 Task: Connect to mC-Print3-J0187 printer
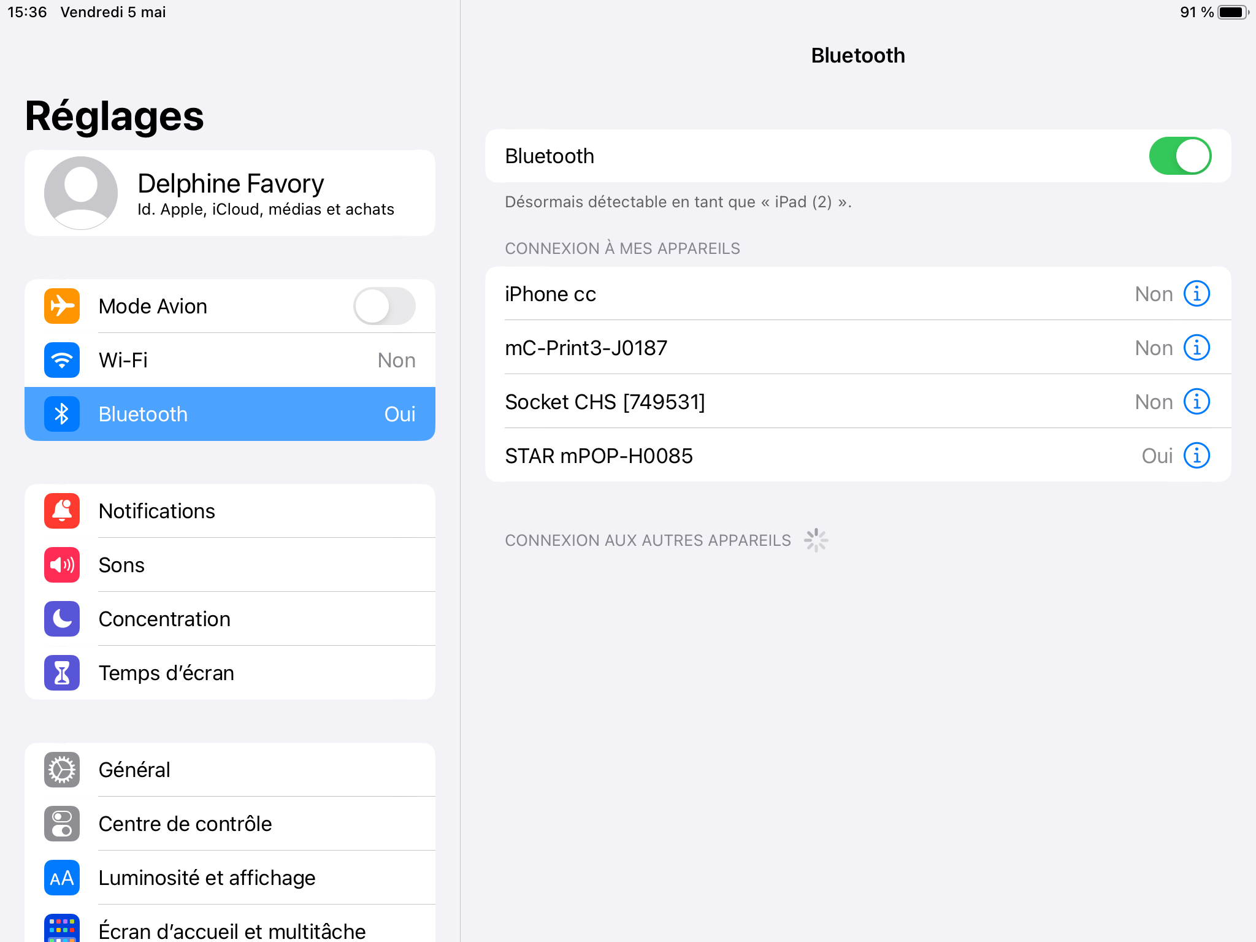[858, 348]
